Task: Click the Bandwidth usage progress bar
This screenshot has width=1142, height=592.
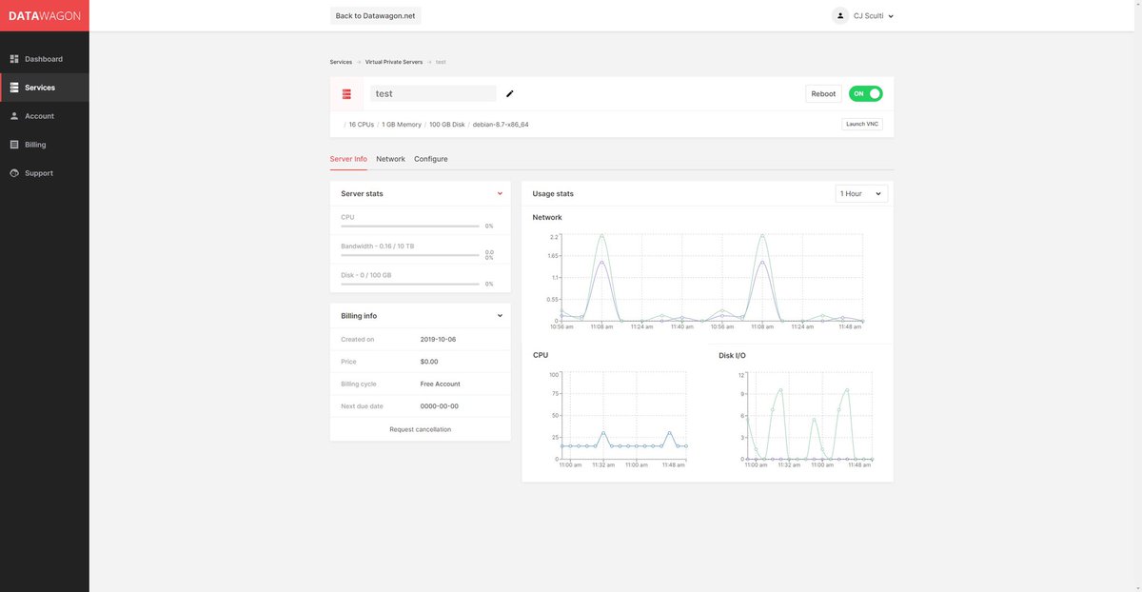Action: (410, 255)
